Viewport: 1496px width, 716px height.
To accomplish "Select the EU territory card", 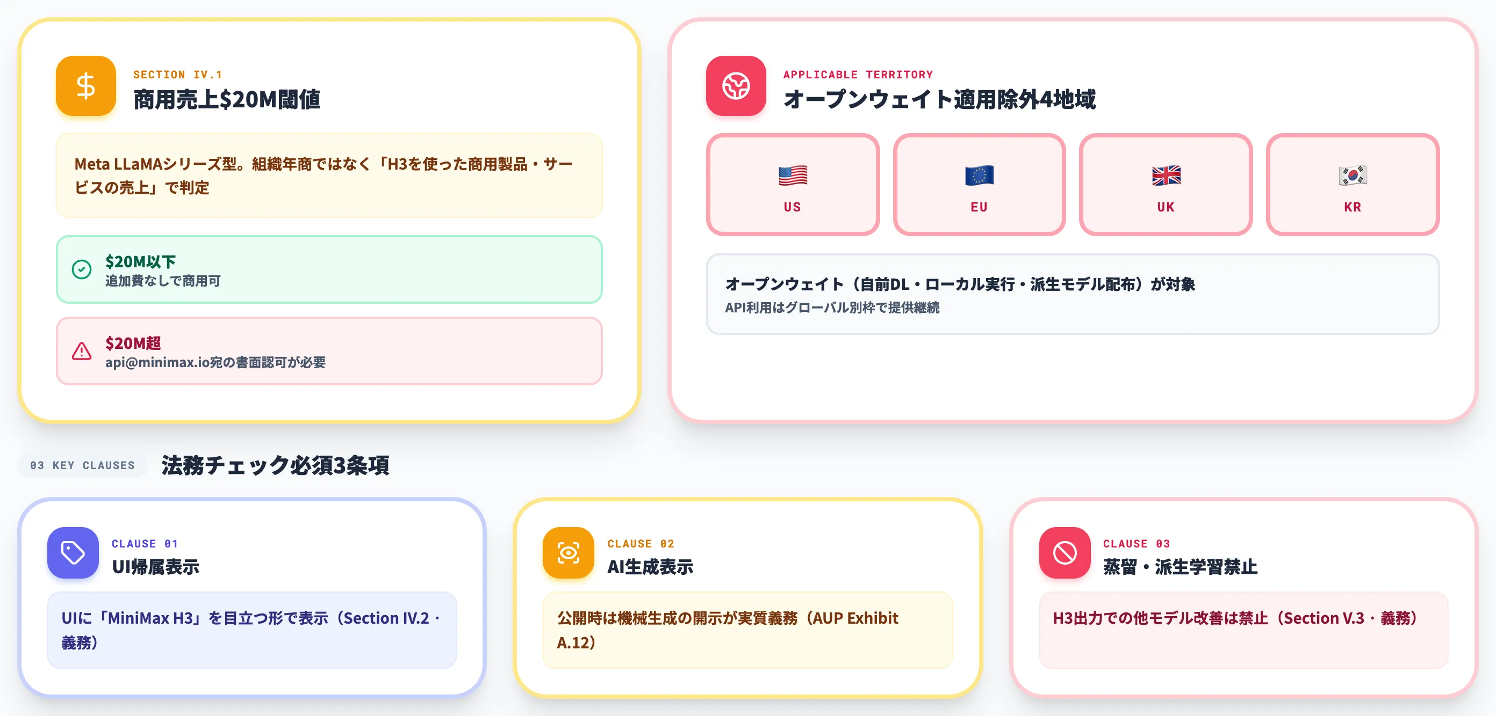I will (979, 185).
